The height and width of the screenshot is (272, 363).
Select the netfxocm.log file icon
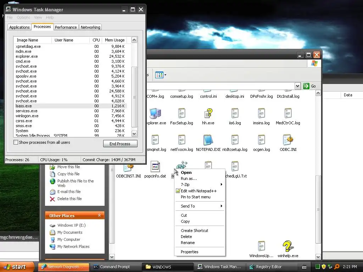point(181,140)
